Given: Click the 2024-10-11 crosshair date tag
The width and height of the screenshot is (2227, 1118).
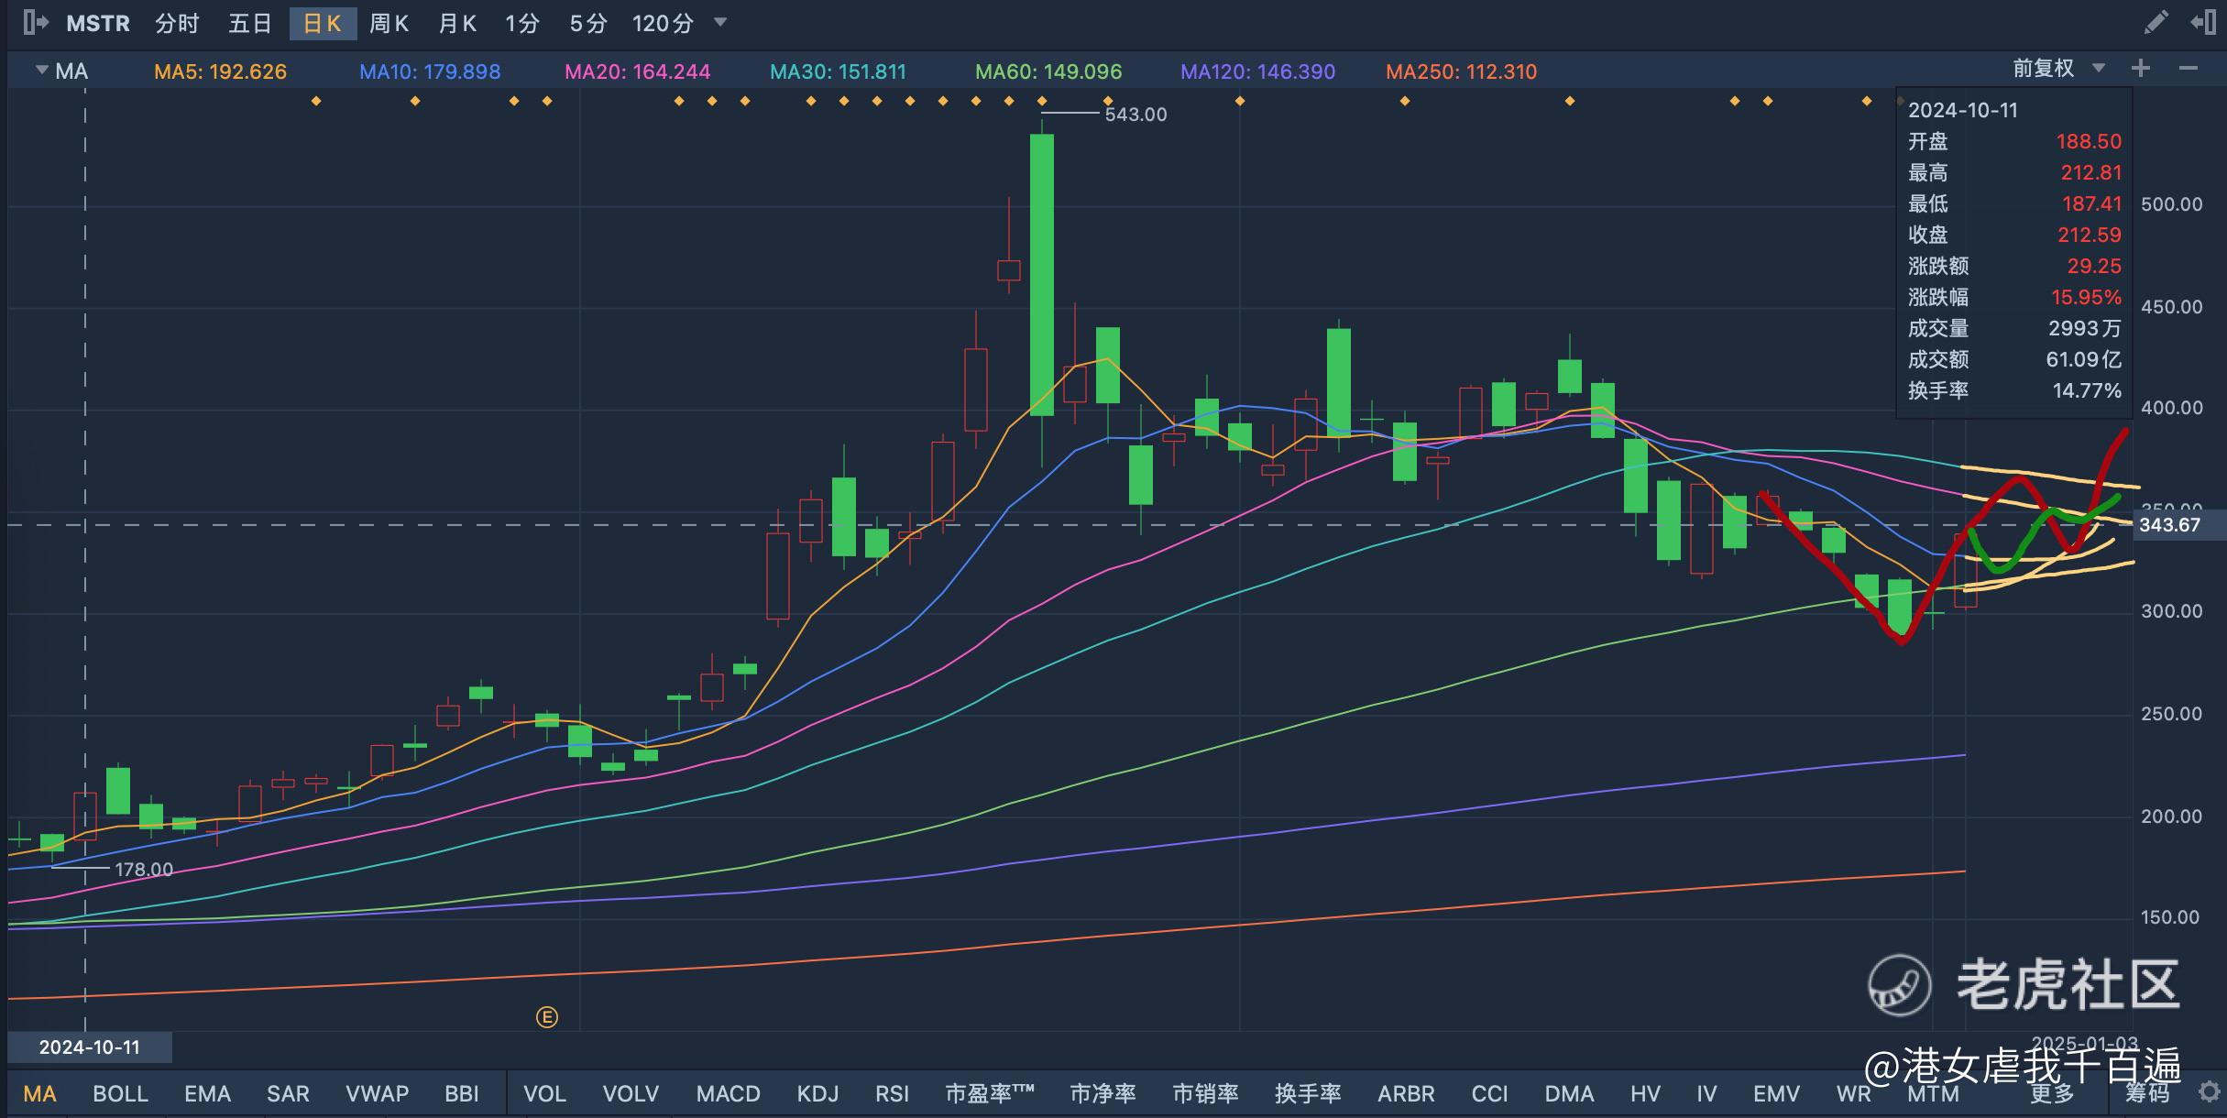Looking at the screenshot, I should click(x=89, y=1047).
